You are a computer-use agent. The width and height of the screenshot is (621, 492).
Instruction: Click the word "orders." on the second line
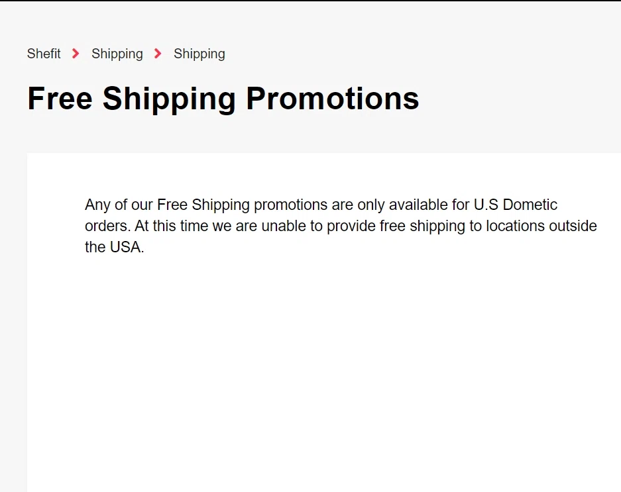(x=107, y=226)
